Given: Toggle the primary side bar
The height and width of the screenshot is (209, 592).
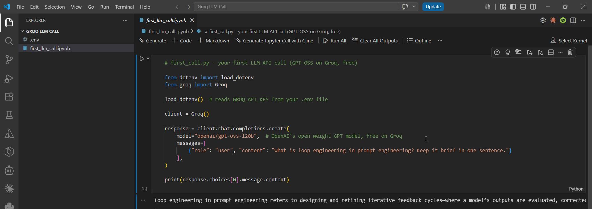Looking at the screenshot, I should point(513,7).
